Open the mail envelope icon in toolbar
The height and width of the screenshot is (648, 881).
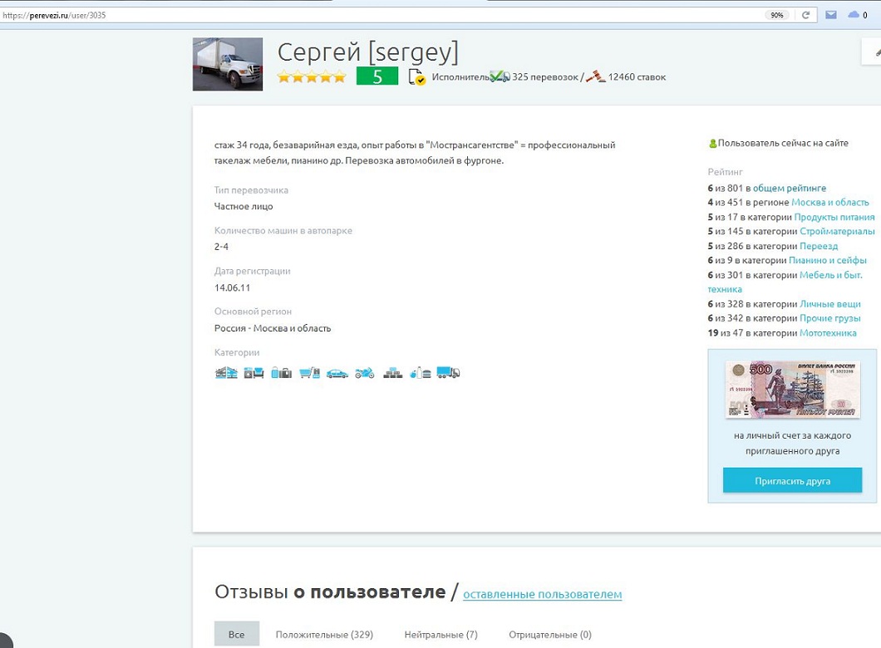[x=830, y=15]
